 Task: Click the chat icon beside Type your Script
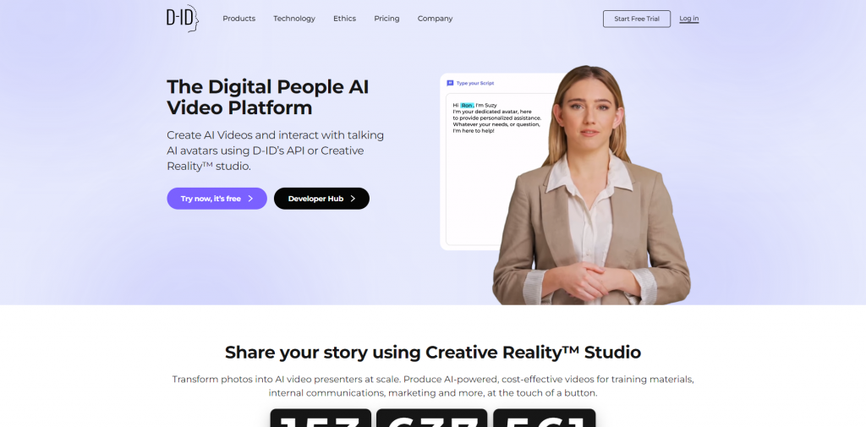click(450, 83)
